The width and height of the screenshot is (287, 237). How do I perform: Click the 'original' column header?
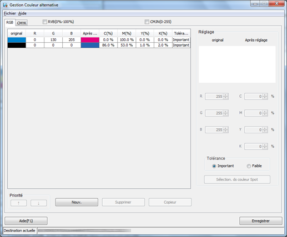(17, 33)
